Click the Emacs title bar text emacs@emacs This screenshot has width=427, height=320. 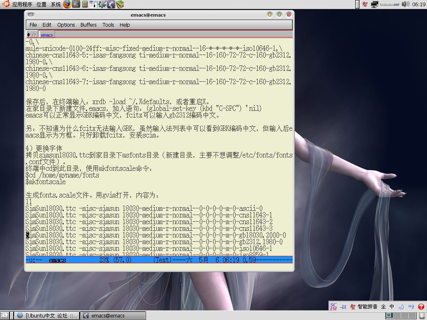[x=148, y=15]
